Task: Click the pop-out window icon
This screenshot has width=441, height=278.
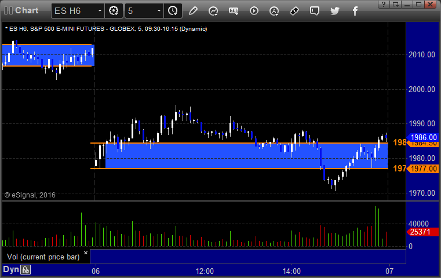Action: point(396,4)
